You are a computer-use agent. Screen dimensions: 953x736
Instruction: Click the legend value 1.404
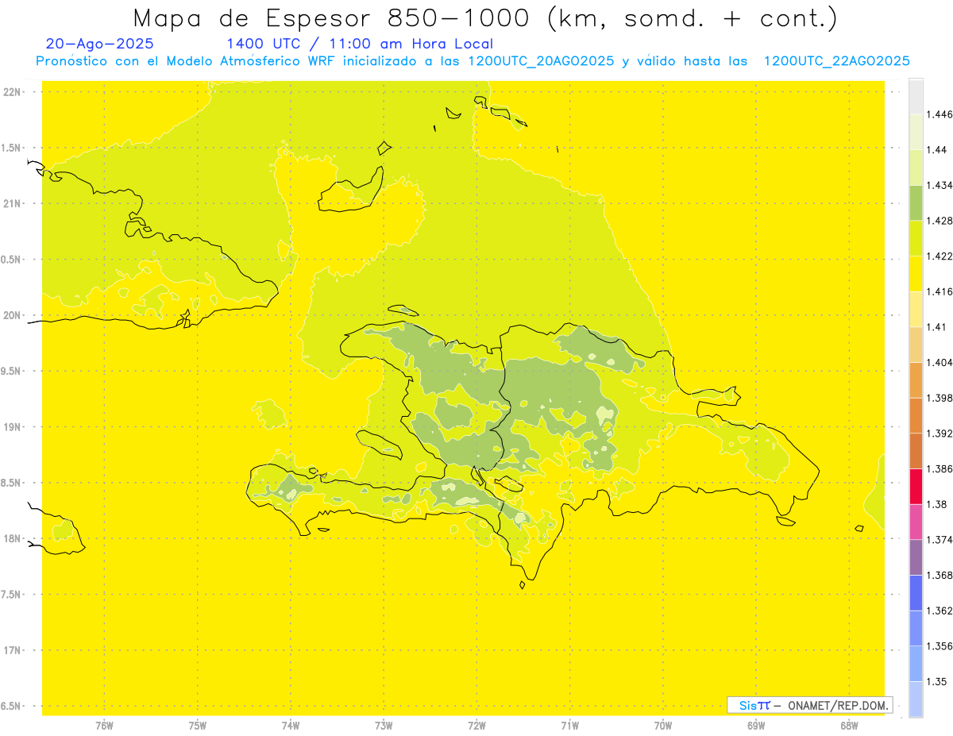point(939,362)
